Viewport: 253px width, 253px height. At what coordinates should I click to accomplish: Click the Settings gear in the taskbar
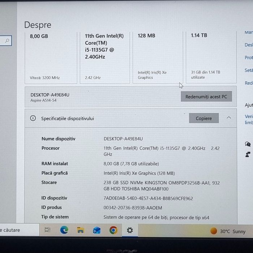[130, 230]
